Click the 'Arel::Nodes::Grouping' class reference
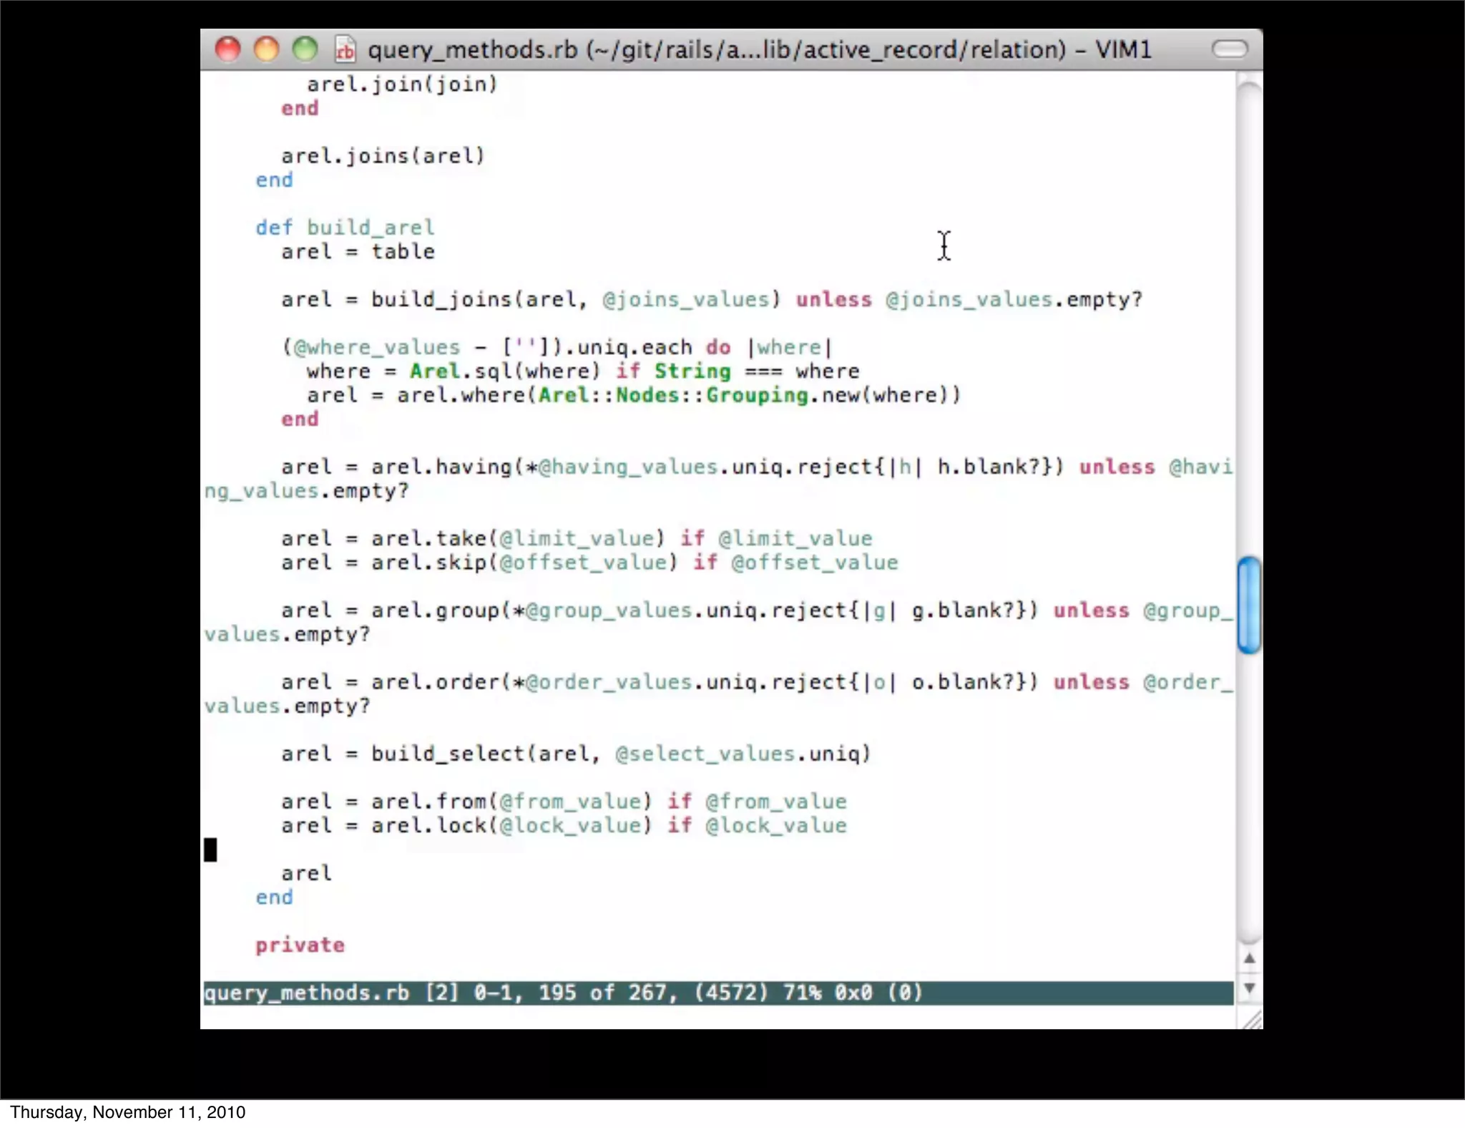 (x=672, y=395)
